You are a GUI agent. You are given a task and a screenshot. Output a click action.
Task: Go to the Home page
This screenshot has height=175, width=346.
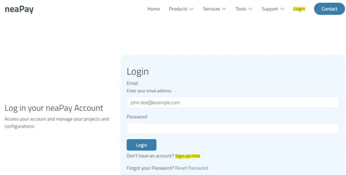click(x=153, y=9)
